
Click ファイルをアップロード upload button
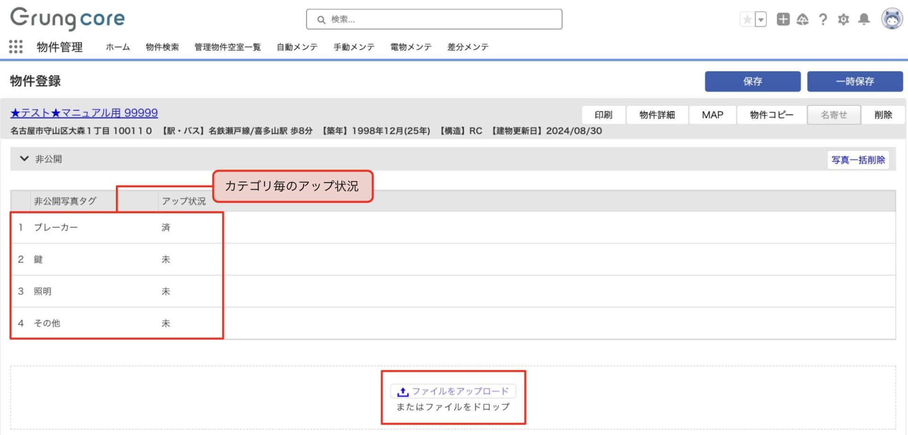click(x=453, y=391)
